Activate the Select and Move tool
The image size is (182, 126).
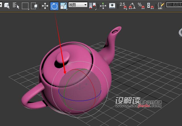(x=45, y=5)
